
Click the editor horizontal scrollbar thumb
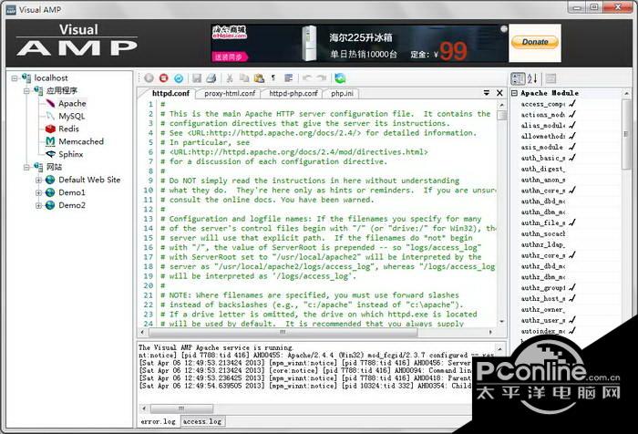283,332
